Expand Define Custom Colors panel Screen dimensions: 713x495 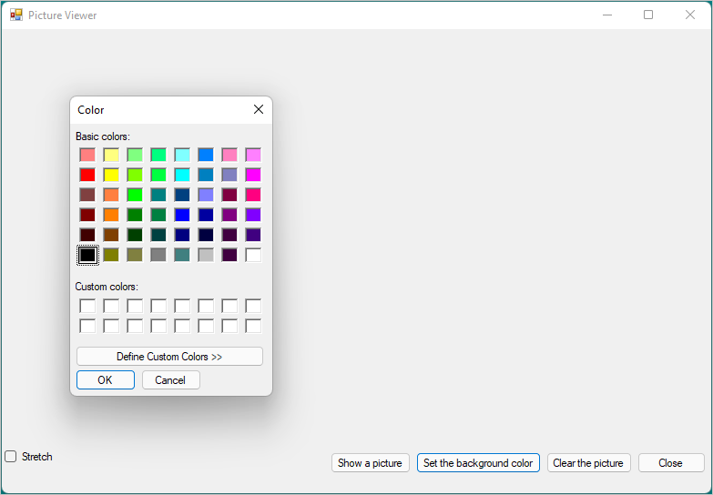[169, 357]
